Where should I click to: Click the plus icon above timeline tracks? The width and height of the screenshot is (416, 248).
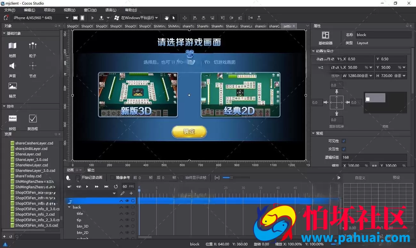131,193
